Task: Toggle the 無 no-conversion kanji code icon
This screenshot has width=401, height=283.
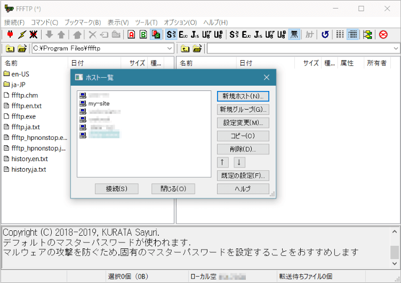Action: click(294, 35)
